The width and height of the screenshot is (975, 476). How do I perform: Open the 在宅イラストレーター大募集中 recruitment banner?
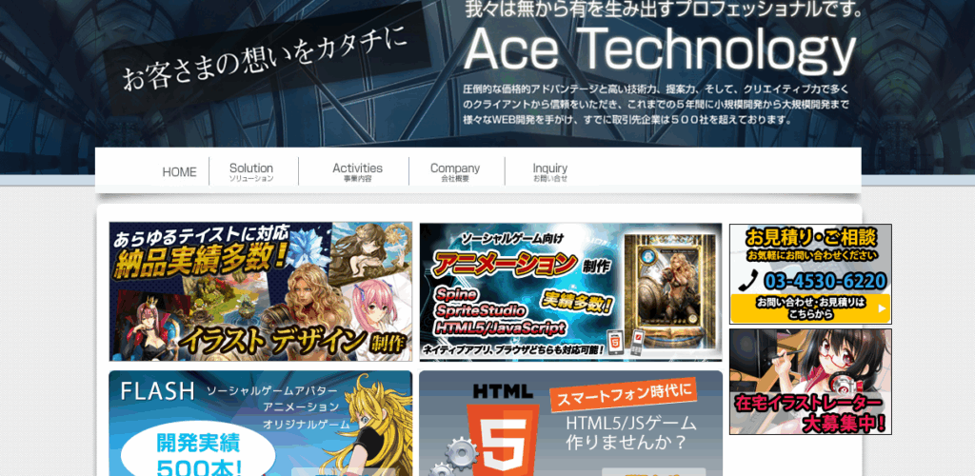[810, 382]
